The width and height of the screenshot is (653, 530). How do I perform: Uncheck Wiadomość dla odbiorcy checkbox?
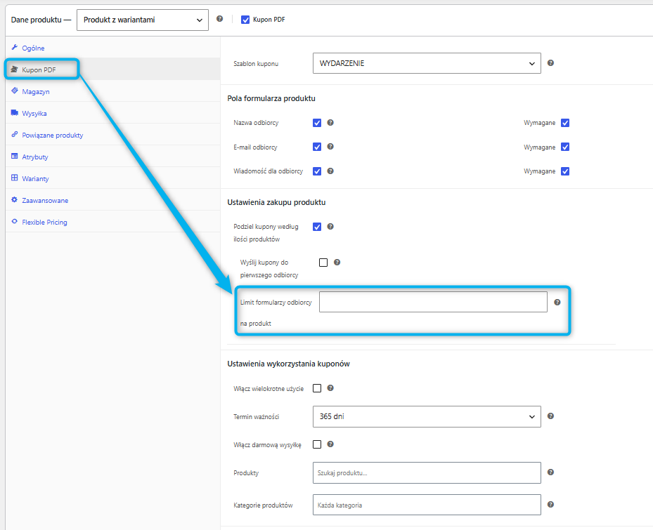(x=317, y=171)
